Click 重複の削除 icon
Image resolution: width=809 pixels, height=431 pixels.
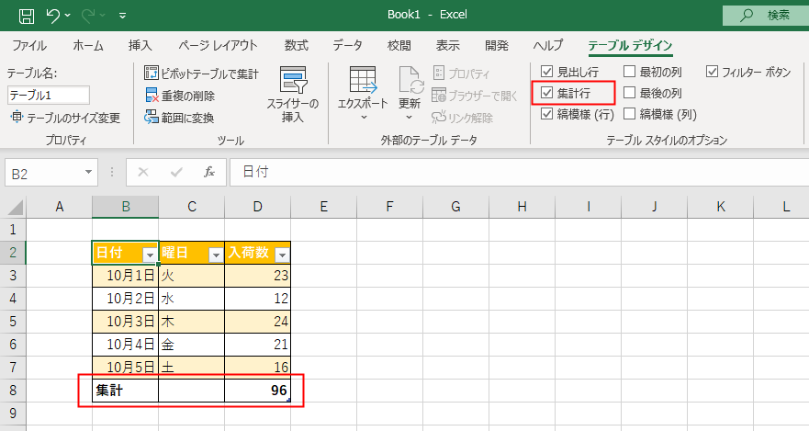(x=152, y=96)
